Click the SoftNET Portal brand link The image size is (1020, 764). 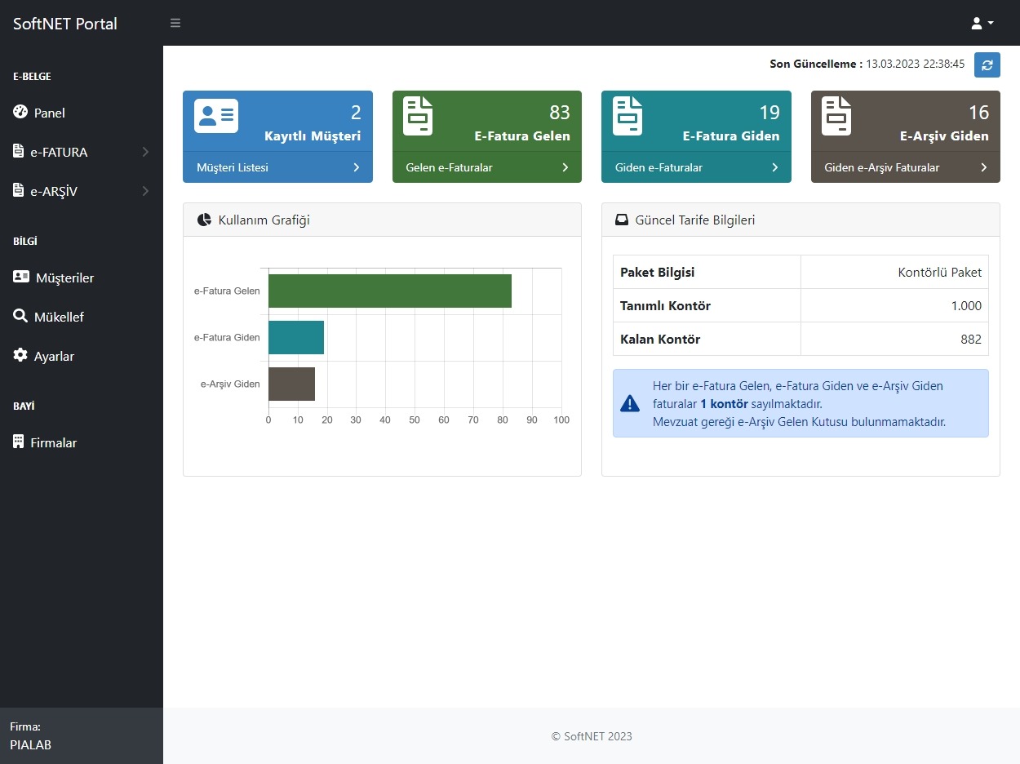click(65, 24)
